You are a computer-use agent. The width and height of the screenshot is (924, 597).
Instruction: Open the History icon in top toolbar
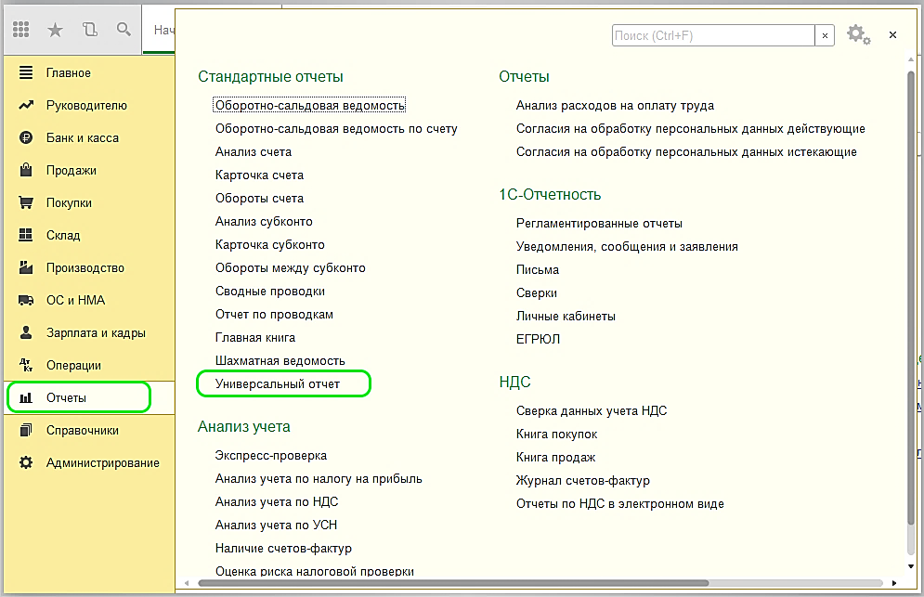(x=89, y=30)
